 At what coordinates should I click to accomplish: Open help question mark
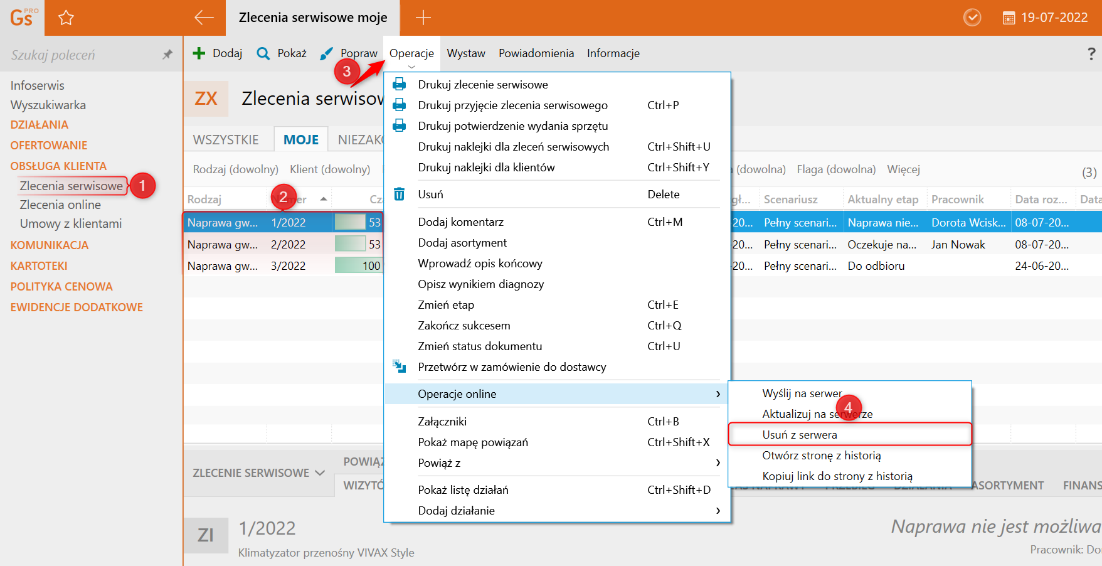1091,54
